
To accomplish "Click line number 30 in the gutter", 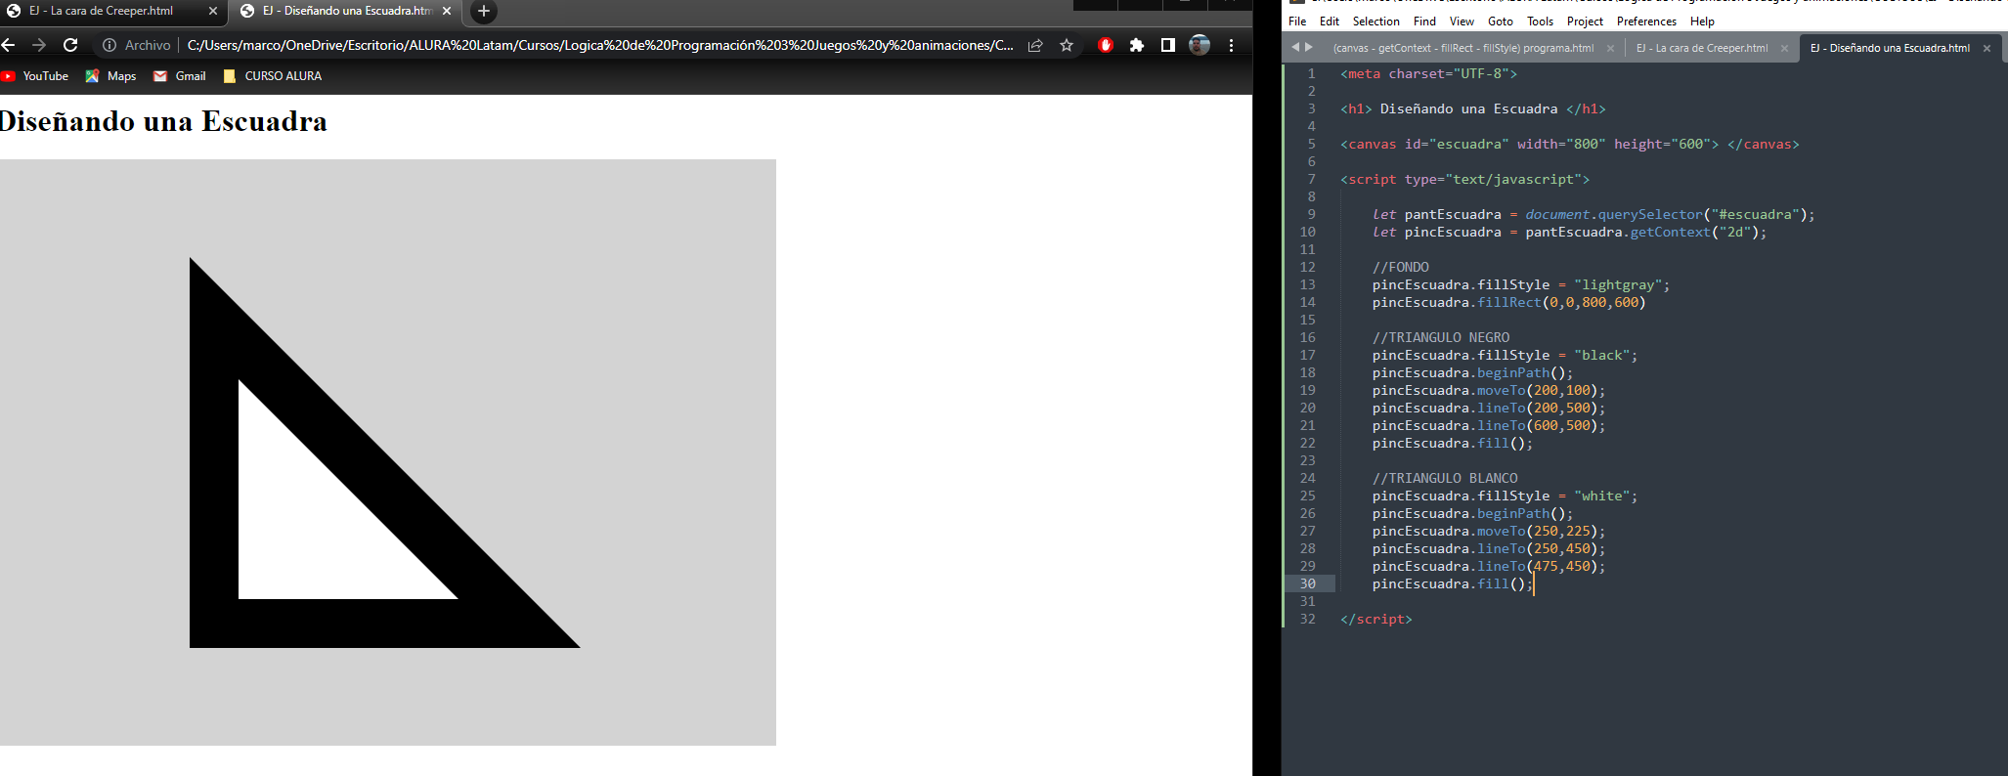I will (1307, 584).
